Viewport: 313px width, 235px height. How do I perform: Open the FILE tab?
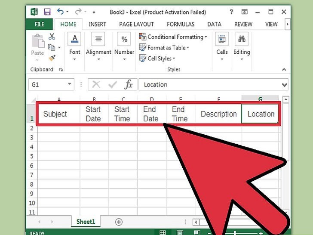coord(39,24)
